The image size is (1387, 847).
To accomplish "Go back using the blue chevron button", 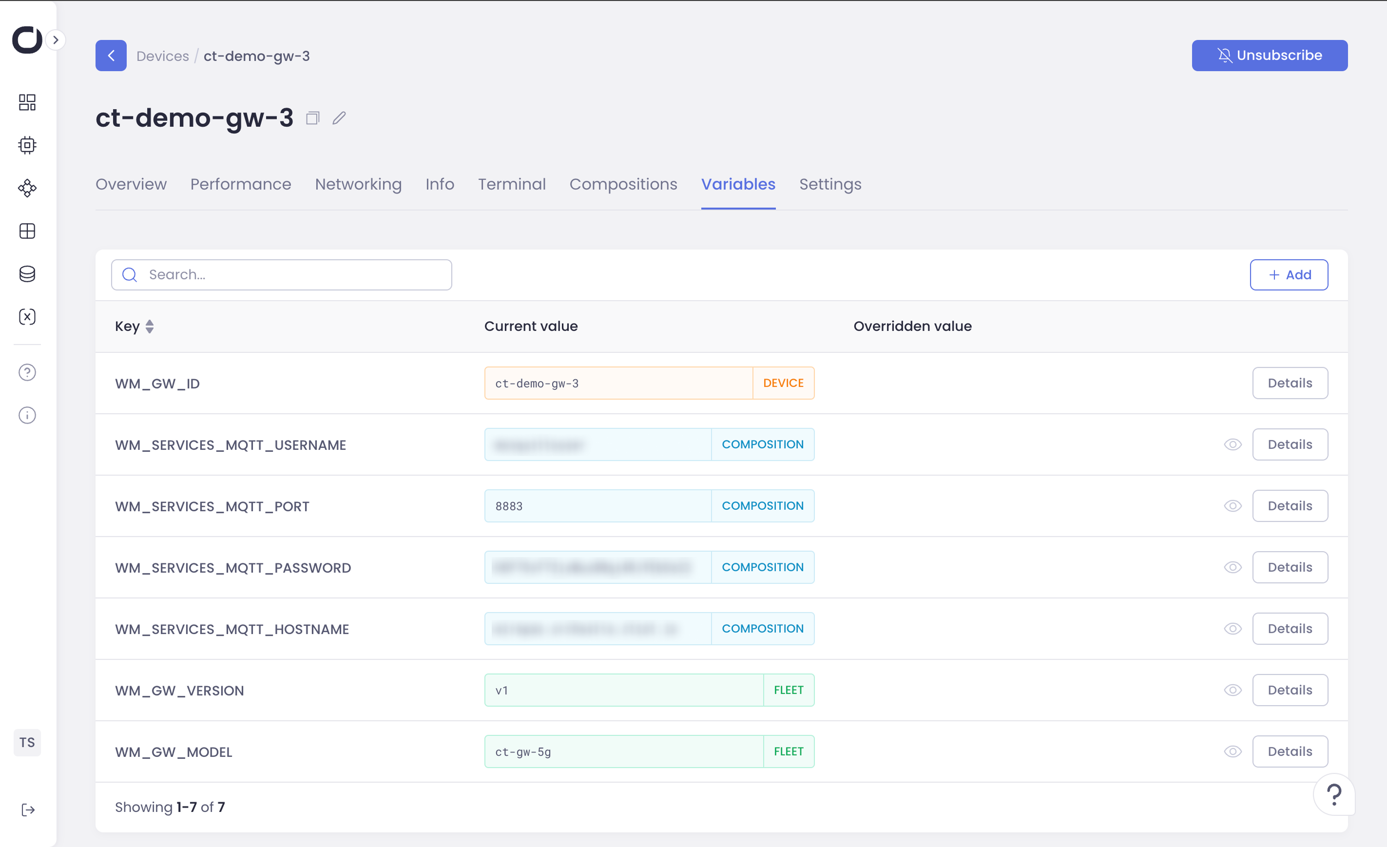I will coord(111,56).
